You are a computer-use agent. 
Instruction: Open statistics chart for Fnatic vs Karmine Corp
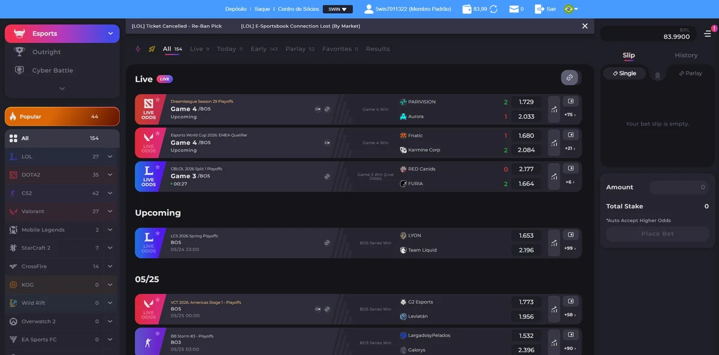coord(554,143)
